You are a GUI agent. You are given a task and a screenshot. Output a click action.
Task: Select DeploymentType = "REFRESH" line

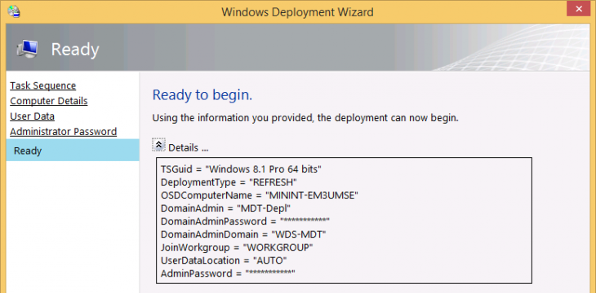click(x=229, y=182)
